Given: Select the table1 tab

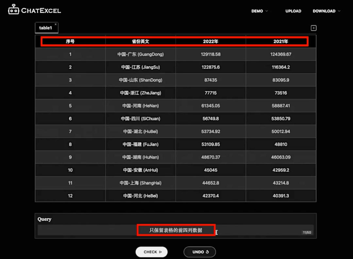Looking at the screenshot, I should tap(45, 28).
